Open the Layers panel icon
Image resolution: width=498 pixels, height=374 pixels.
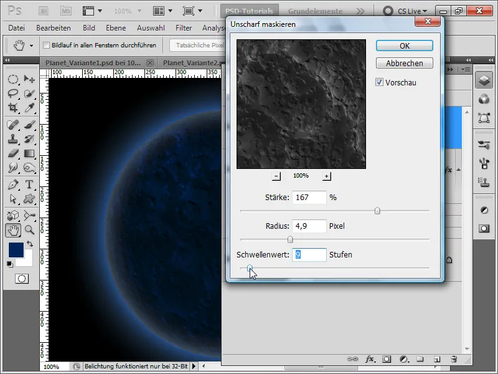[x=484, y=80]
